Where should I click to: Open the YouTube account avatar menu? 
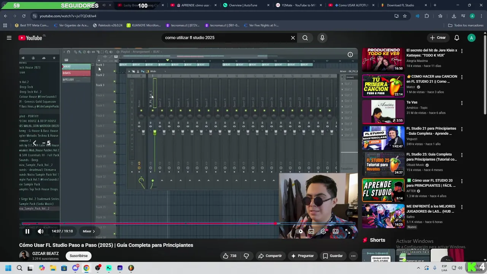pos(471,38)
